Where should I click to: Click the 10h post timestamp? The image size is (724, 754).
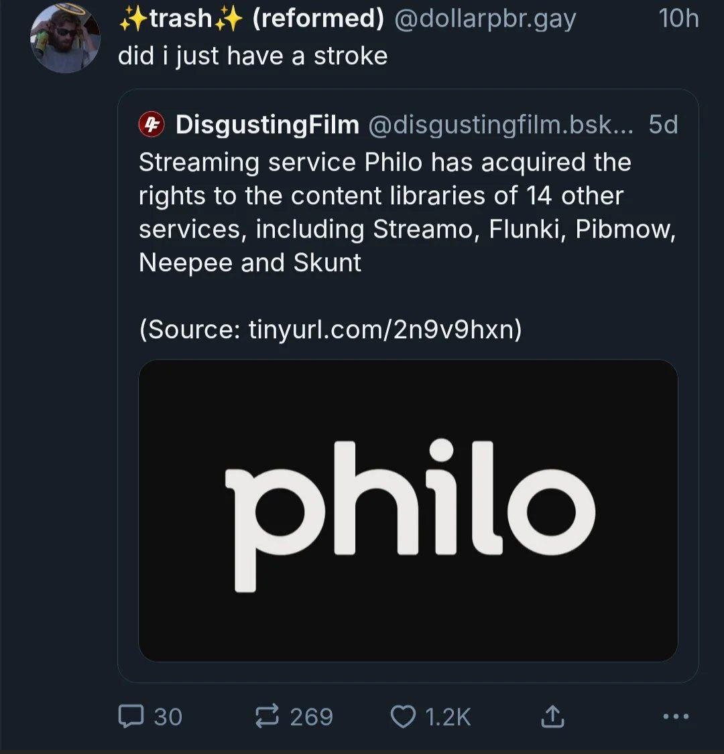[x=678, y=19]
